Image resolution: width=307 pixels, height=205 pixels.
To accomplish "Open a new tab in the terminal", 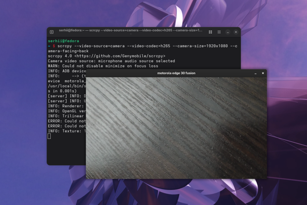I will pos(52,32).
